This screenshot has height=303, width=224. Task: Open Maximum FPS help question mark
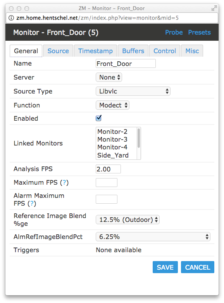[x=64, y=182]
